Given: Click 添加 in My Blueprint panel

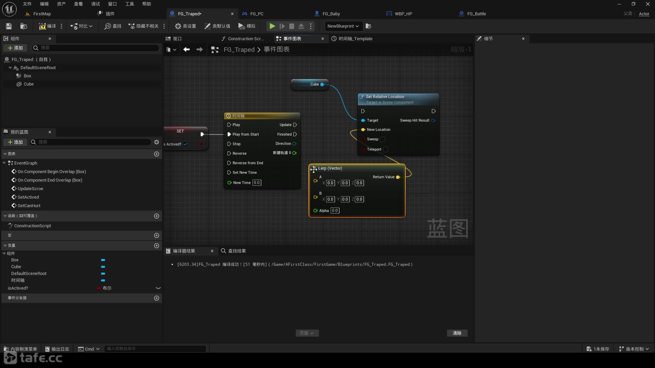Looking at the screenshot, I should [15, 142].
